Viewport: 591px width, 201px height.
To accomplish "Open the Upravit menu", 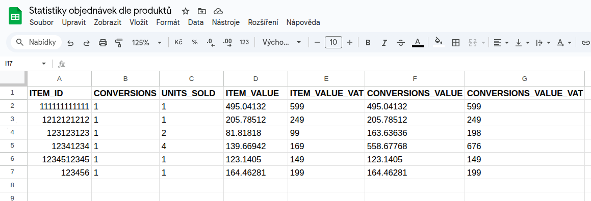I will tap(74, 22).
